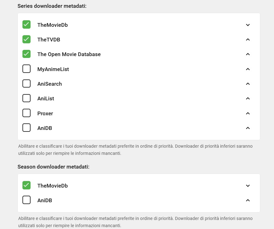Move AniList up in priority

(248, 98)
